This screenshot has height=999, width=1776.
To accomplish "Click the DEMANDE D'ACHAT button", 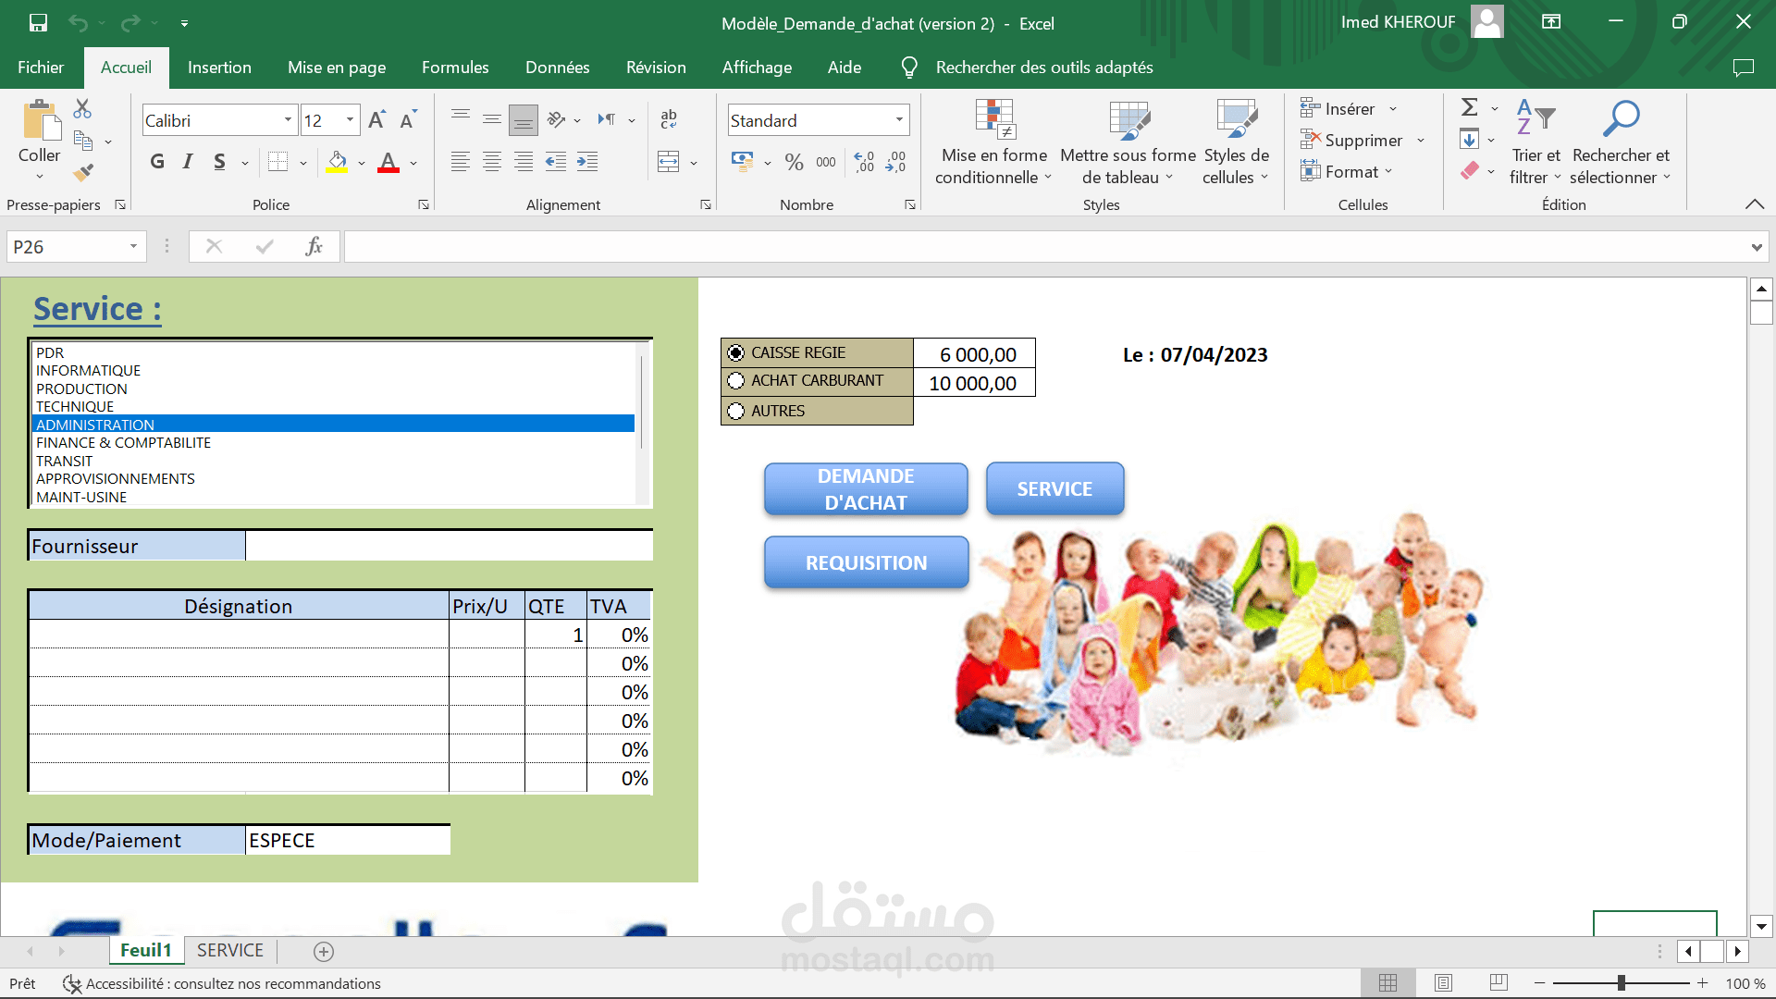I will (866, 488).
